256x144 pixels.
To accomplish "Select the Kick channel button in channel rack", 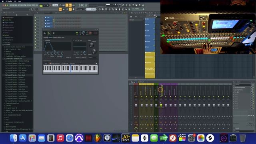I will 48,20.
